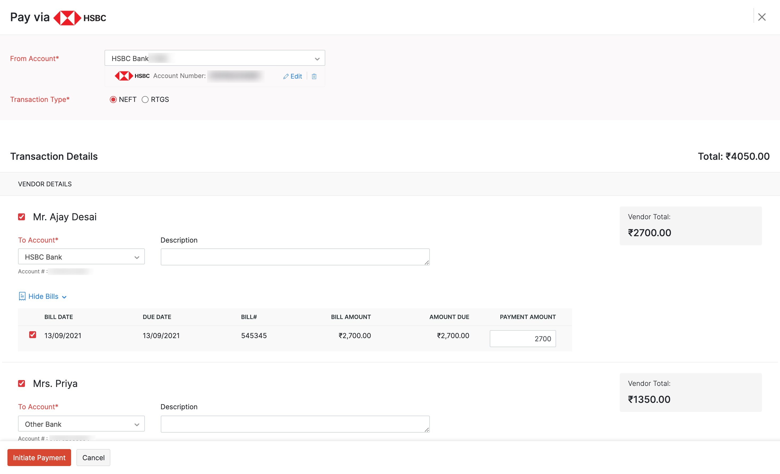Open the From Account dropdown
This screenshot has width=780, height=474.
[215, 58]
